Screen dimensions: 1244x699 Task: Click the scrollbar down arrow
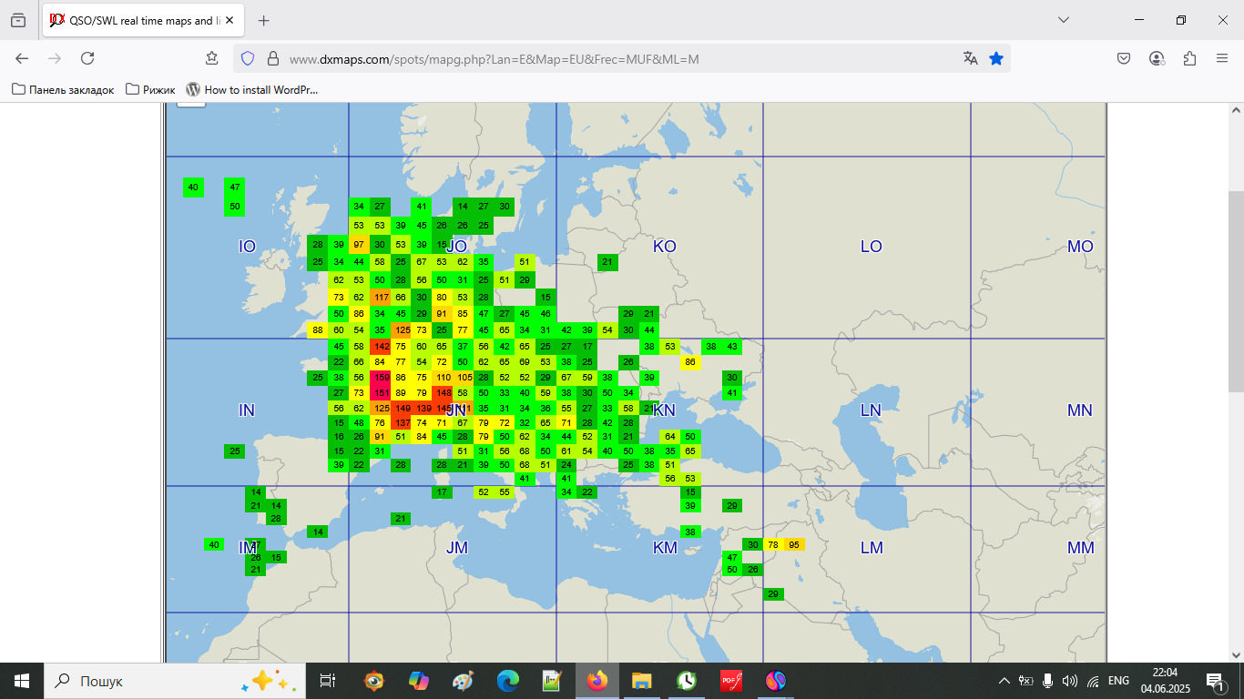click(x=1236, y=654)
